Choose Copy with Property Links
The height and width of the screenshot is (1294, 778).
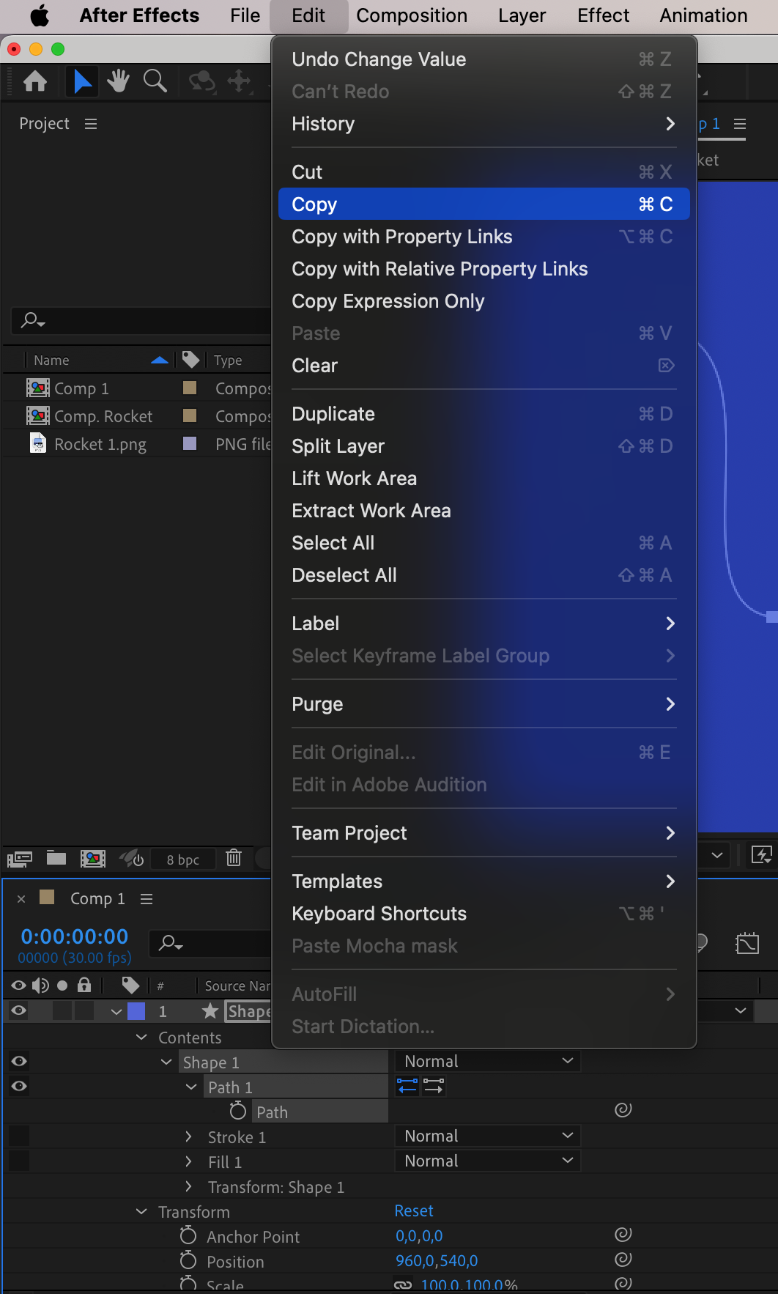484,237
